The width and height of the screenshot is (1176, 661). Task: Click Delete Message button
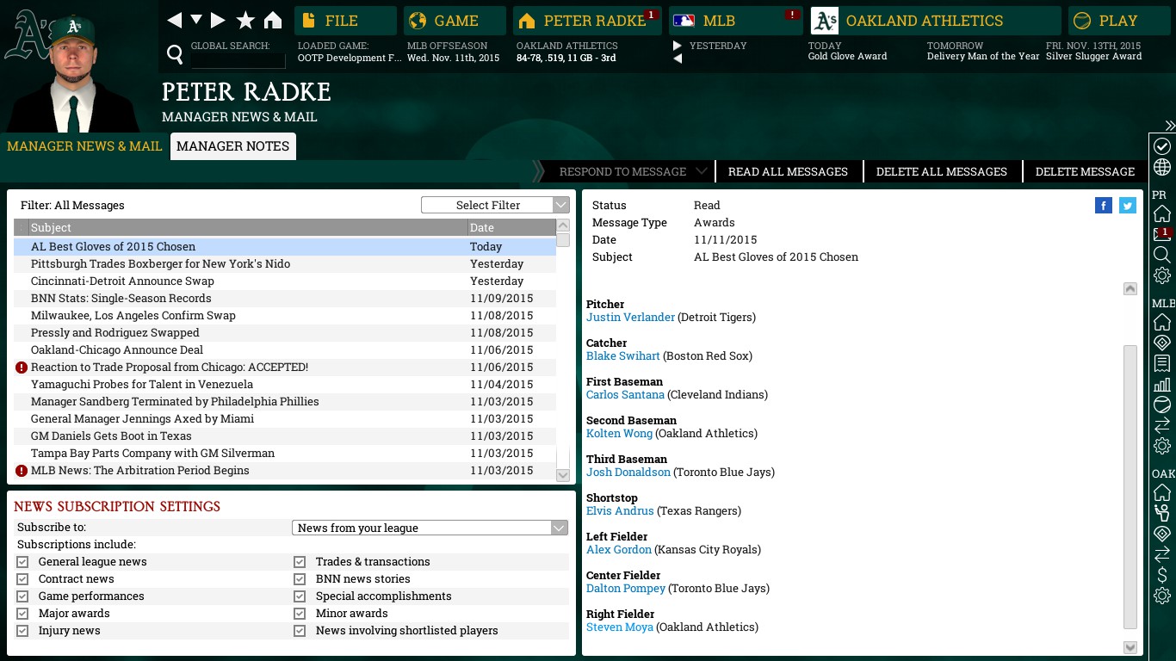1085,171
